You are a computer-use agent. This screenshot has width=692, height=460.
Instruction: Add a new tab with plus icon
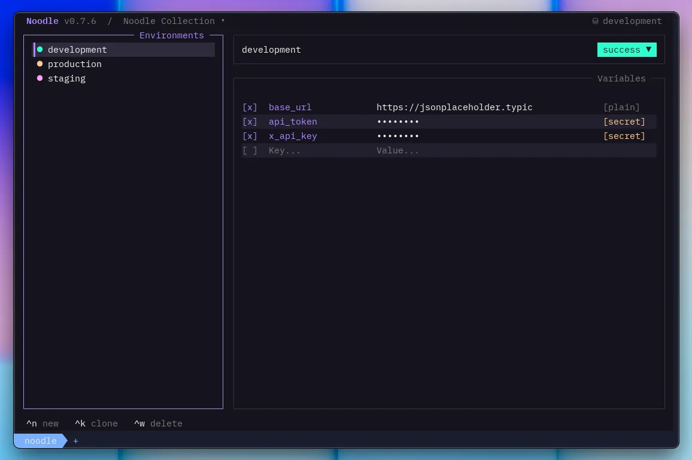point(75,441)
